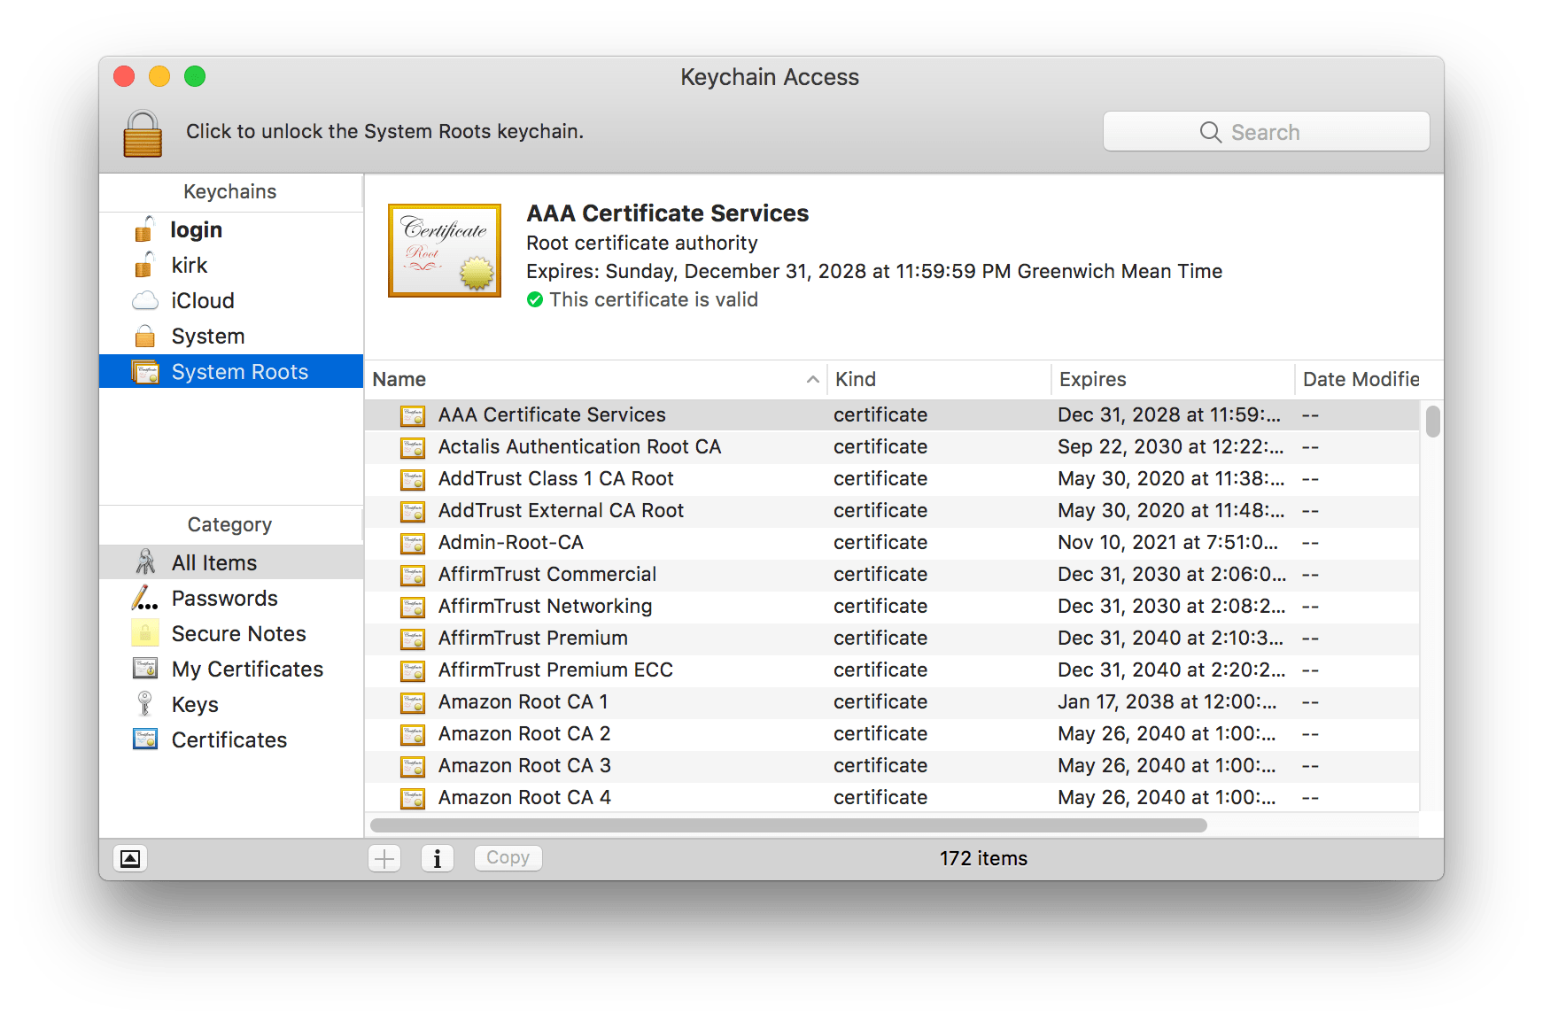Click the Secure Notes yellow note icon
1543x1022 pixels.
tap(144, 634)
